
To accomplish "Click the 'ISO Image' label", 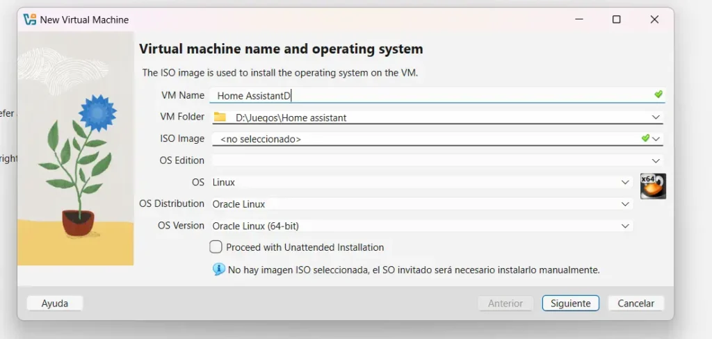I will tap(182, 138).
